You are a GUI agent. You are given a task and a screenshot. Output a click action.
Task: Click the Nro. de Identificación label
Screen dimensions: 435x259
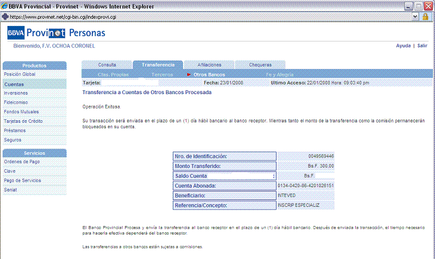224,156
